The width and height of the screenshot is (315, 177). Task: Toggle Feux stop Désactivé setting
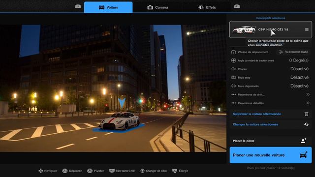pyautogui.click(x=271, y=78)
